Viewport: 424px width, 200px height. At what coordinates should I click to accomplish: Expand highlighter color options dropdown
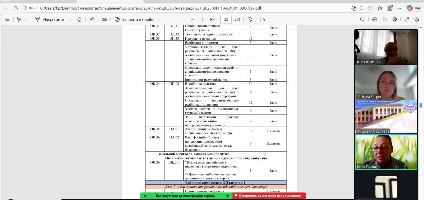[26, 20]
